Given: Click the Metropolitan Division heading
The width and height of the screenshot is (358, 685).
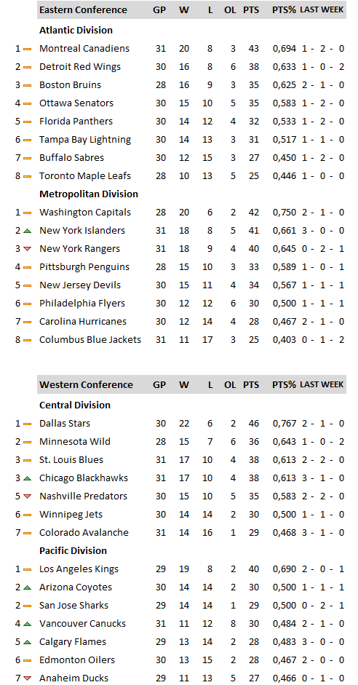Looking at the screenshot, I should coord(89,194).
